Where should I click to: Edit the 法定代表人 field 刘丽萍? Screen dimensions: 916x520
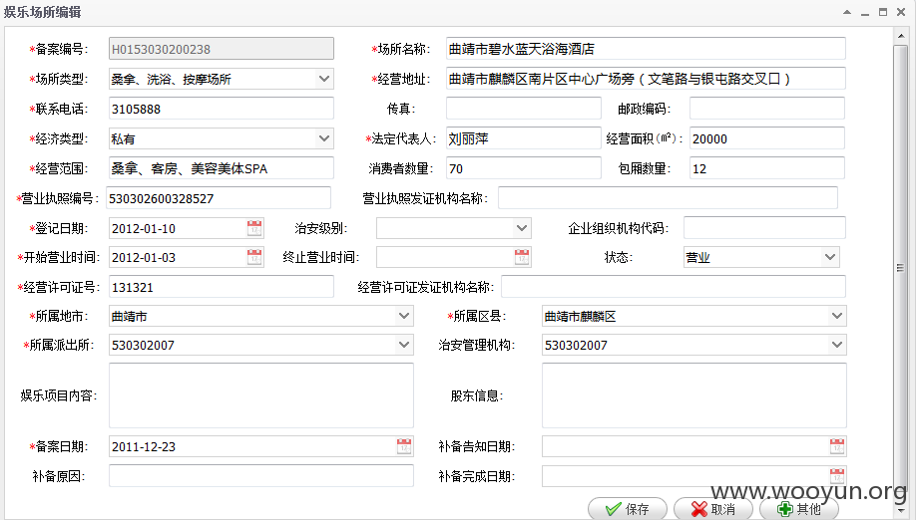tap(524, 138)
